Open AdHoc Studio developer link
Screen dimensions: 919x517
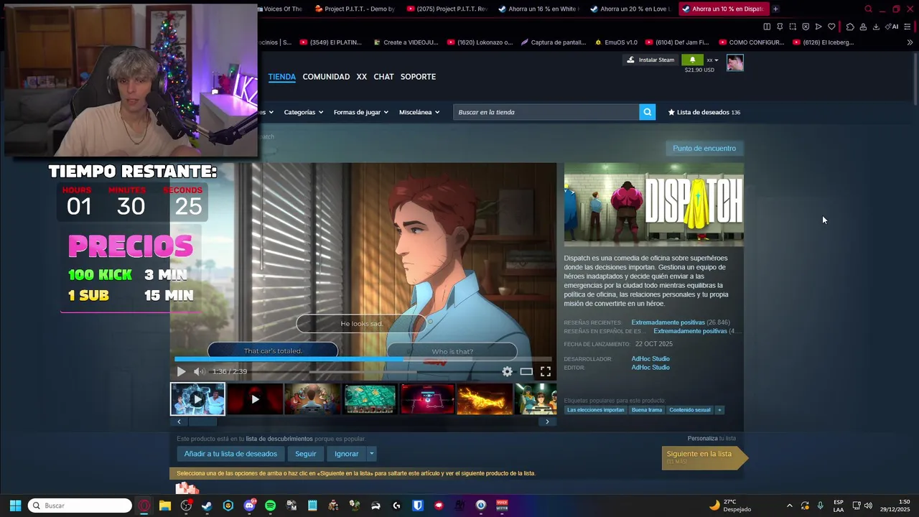[650, 359]
